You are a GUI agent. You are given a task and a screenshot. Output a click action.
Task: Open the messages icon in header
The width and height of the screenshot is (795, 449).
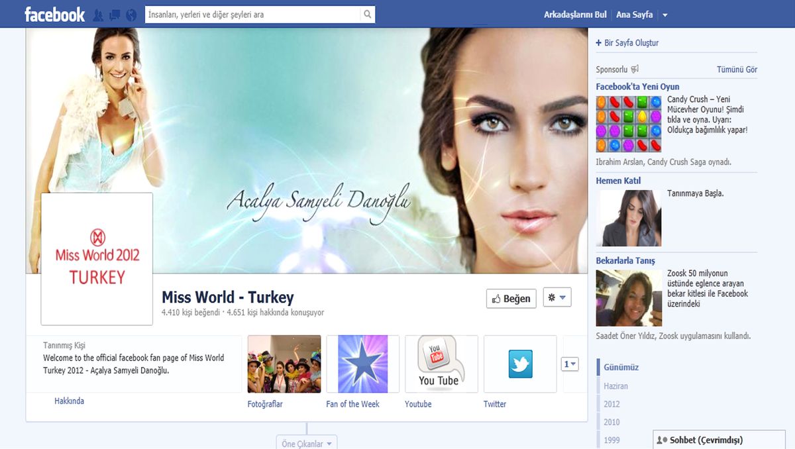[115, 15]
